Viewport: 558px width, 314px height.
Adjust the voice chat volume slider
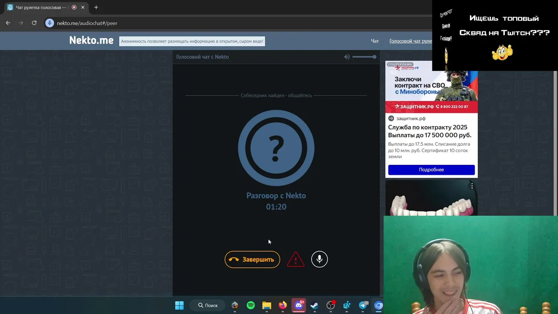click(364, 57)
